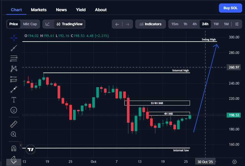Screen dimensions: 245x166
Task: Select the crosshair cursor tool
Action: 14,38
